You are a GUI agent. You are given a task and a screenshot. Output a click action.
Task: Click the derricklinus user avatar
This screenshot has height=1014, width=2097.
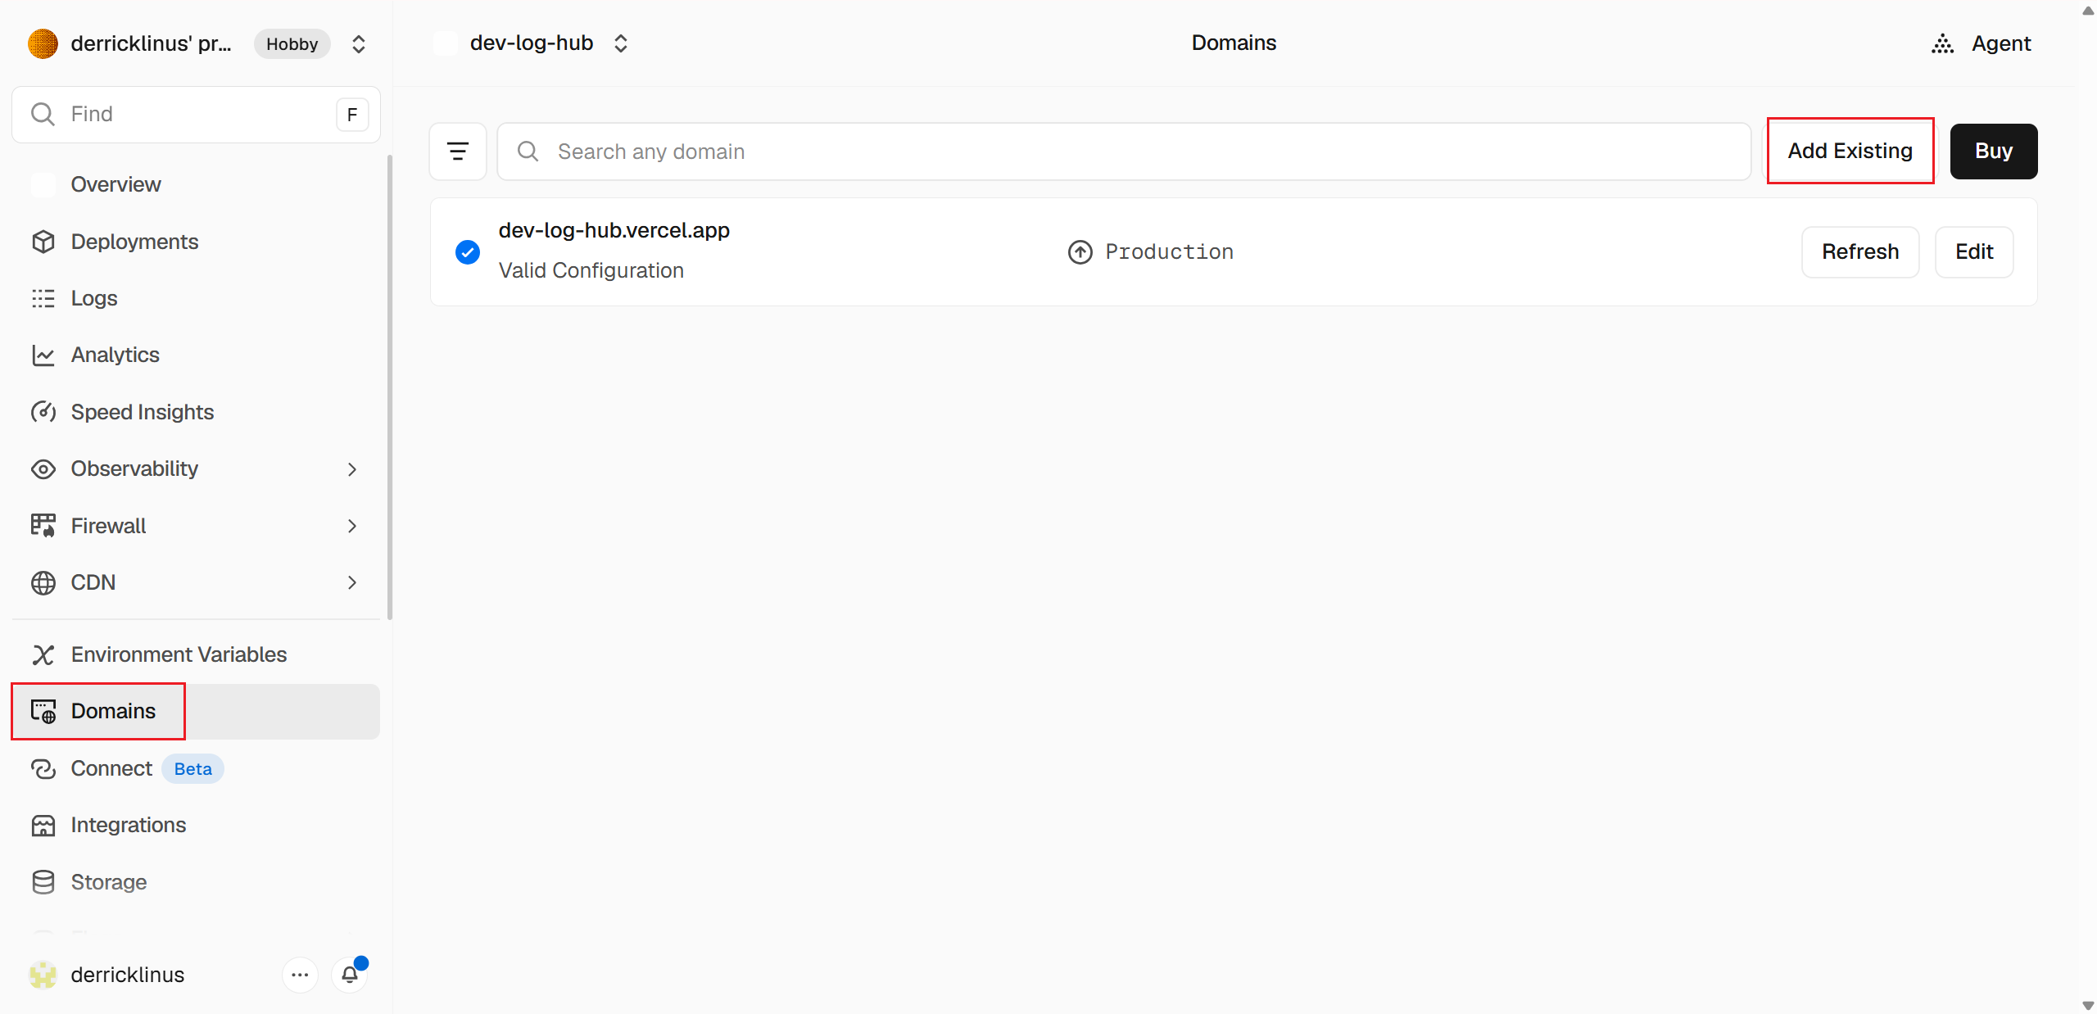click(x=43, y=975)
